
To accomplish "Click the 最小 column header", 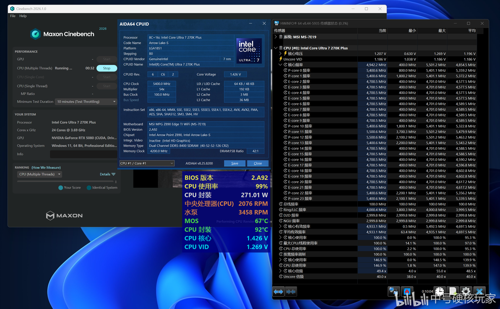I will 402,31.
